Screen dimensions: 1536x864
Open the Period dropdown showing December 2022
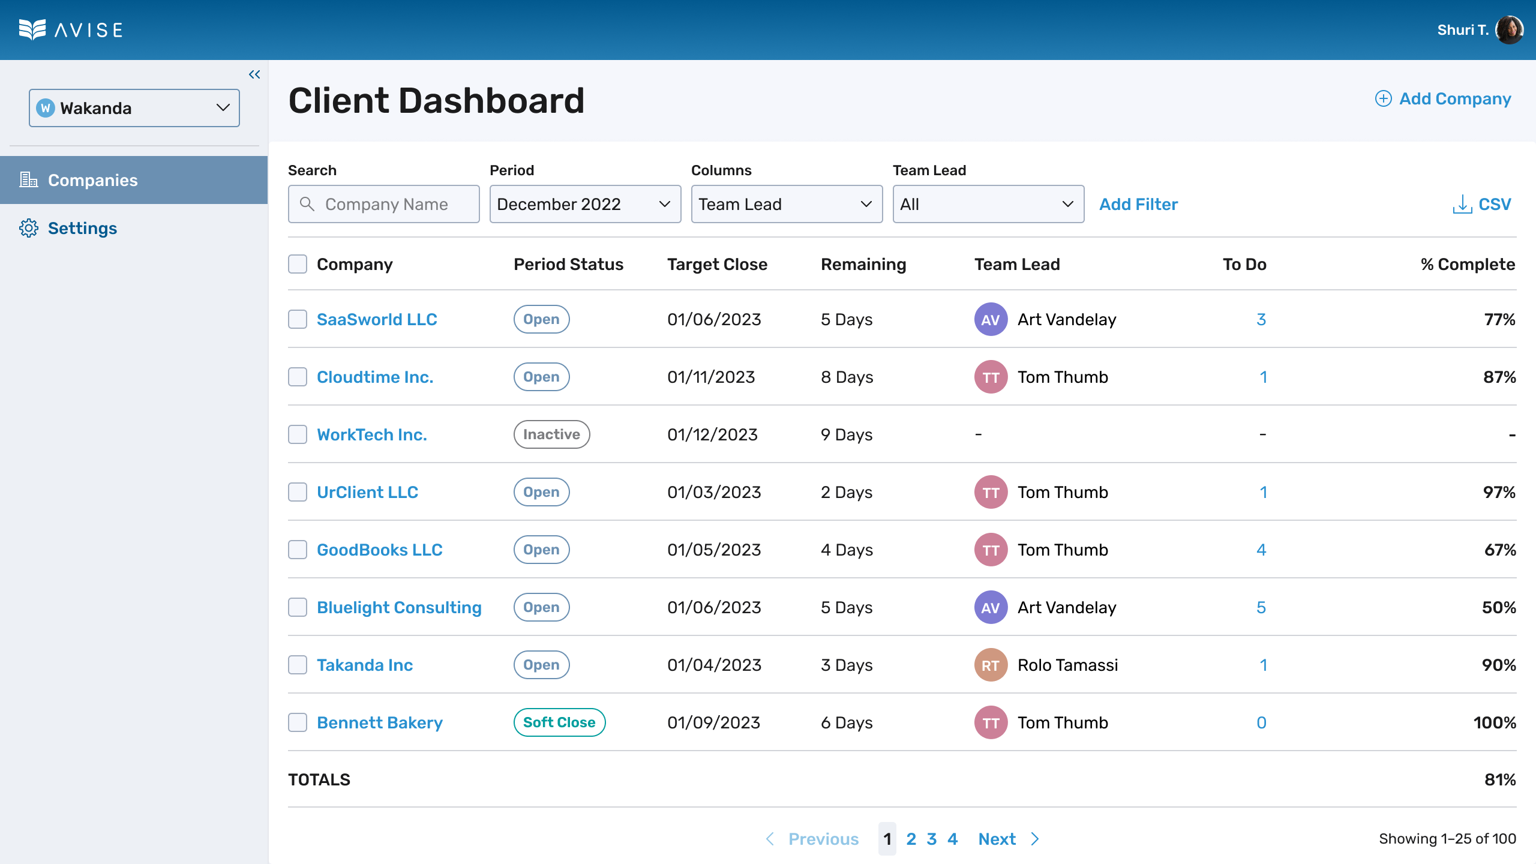point(584,204)
